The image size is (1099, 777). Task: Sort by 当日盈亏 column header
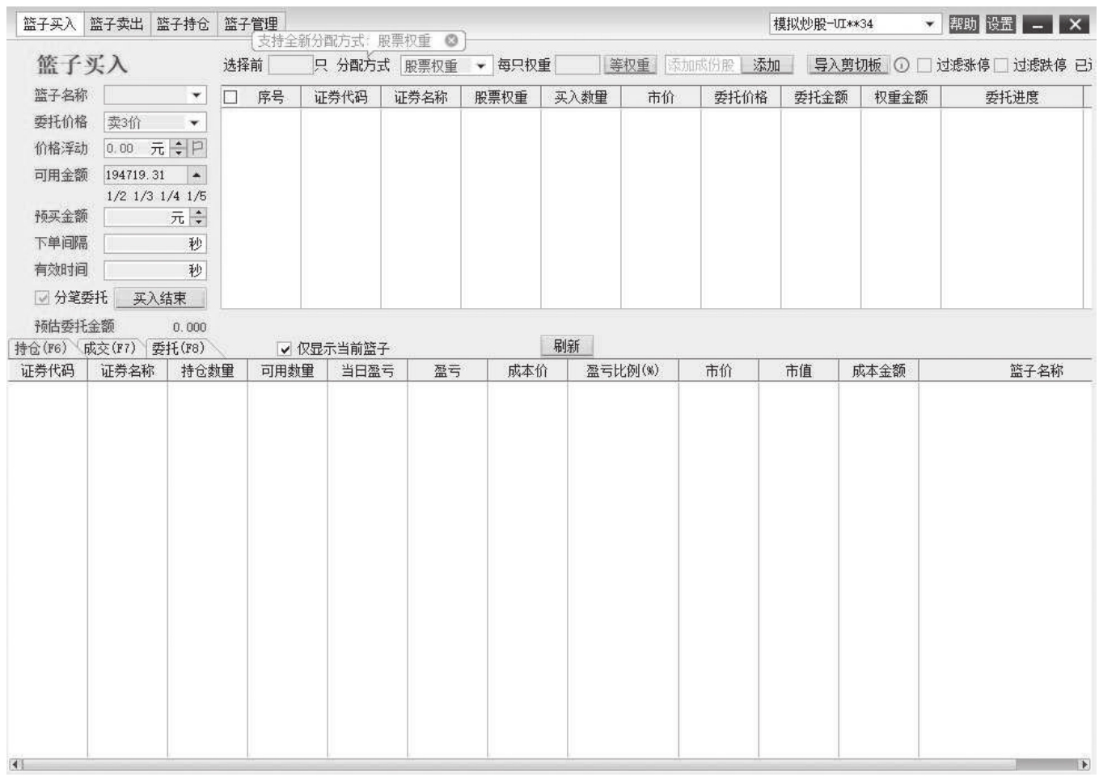(367, 370)
